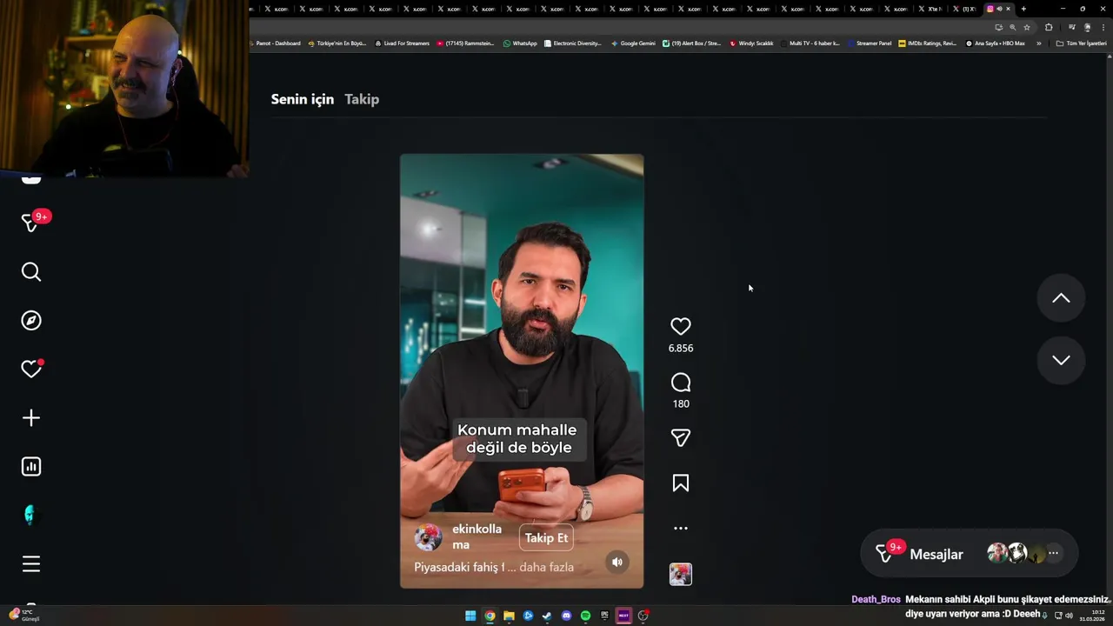Open ekinkollama profile name link

pos(477,536)
